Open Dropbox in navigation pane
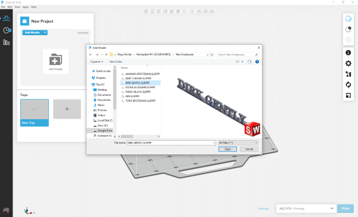The height and width of the screenshot is (217, 358). tap(98, 78)
